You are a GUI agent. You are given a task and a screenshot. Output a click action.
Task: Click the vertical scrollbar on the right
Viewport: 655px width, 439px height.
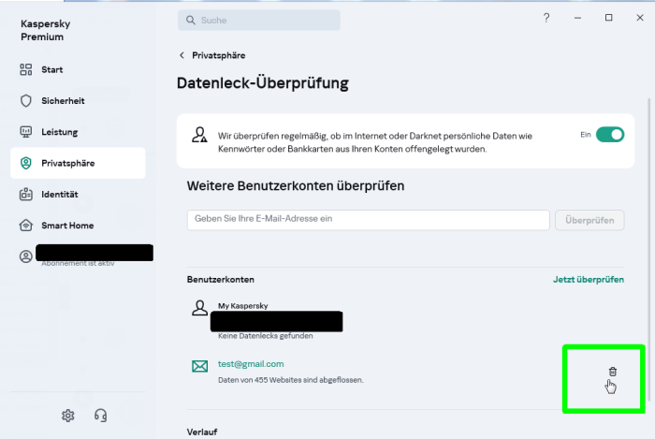tap(648, 251)
